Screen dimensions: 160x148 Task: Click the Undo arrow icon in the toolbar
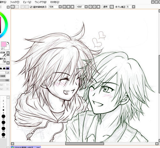pos(13,7)
